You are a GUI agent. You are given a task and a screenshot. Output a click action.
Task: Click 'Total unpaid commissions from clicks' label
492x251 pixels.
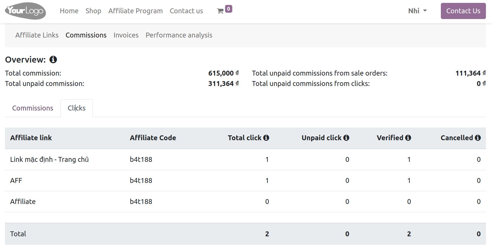point(311,84)
